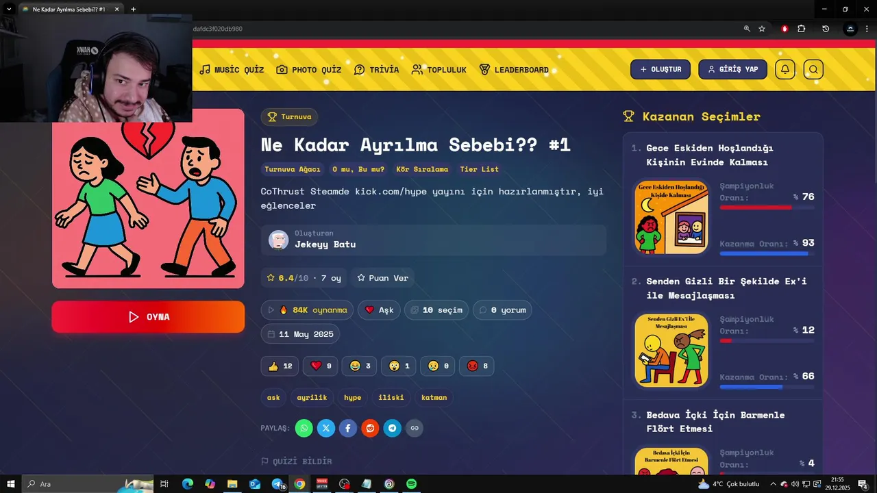
Task: Click the iliski tag
Action: coord(391,398)
